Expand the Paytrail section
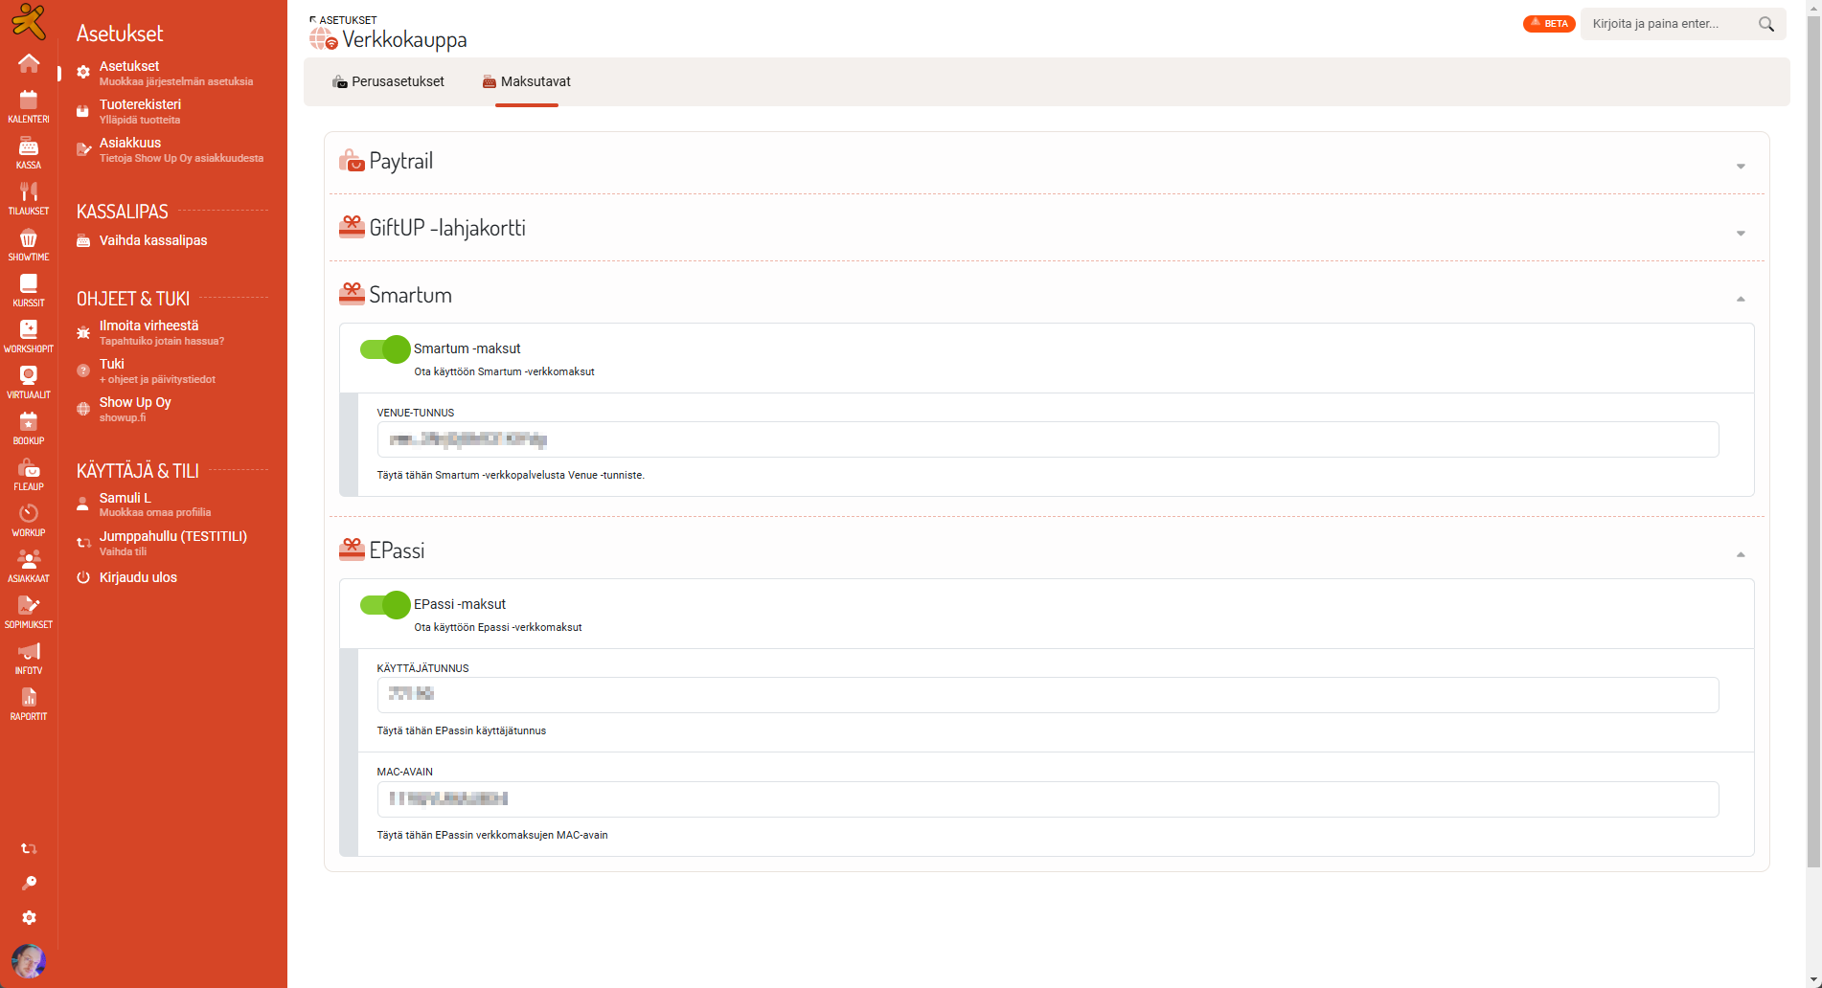The image size is (1822, 988). (1740, 167)
